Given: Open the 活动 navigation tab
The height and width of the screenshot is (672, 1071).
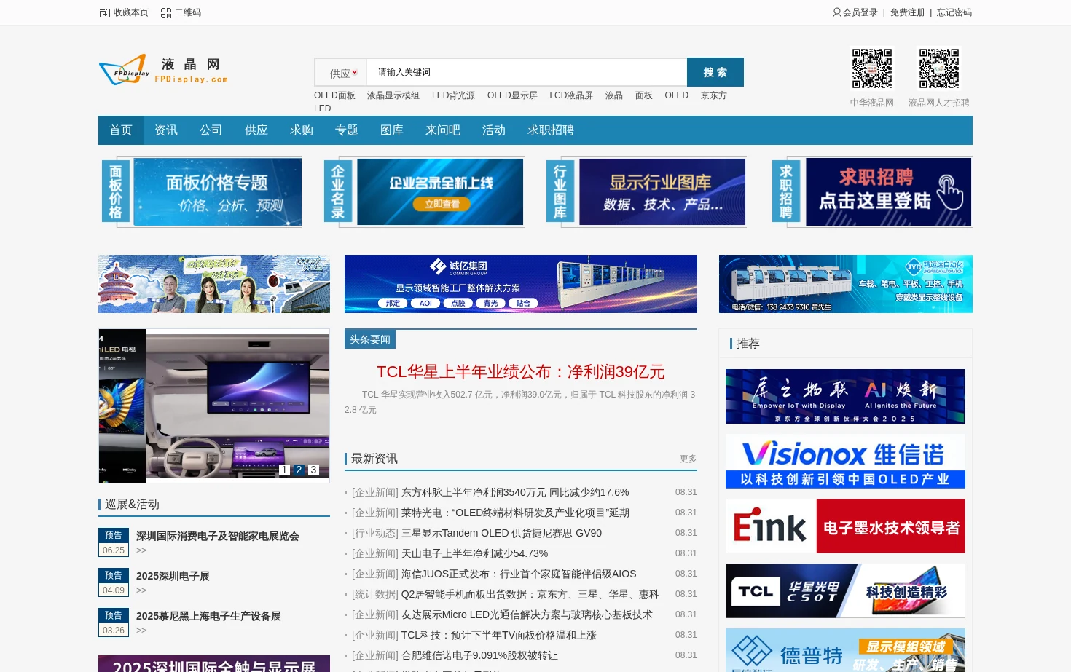Looking at the screenshot, I should pyautogui.click(x=494, y=130).
